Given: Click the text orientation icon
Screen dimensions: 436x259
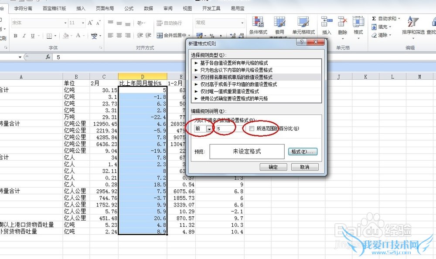Looking at the screenshot, I should [140, 23].
